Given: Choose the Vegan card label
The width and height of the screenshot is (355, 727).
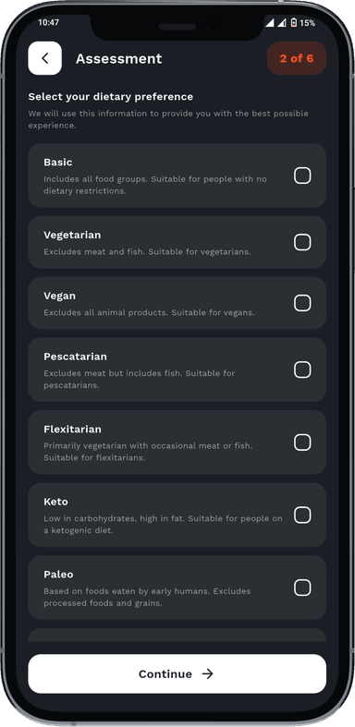Looking at the screenshot, I should click(x=59, y=296).
